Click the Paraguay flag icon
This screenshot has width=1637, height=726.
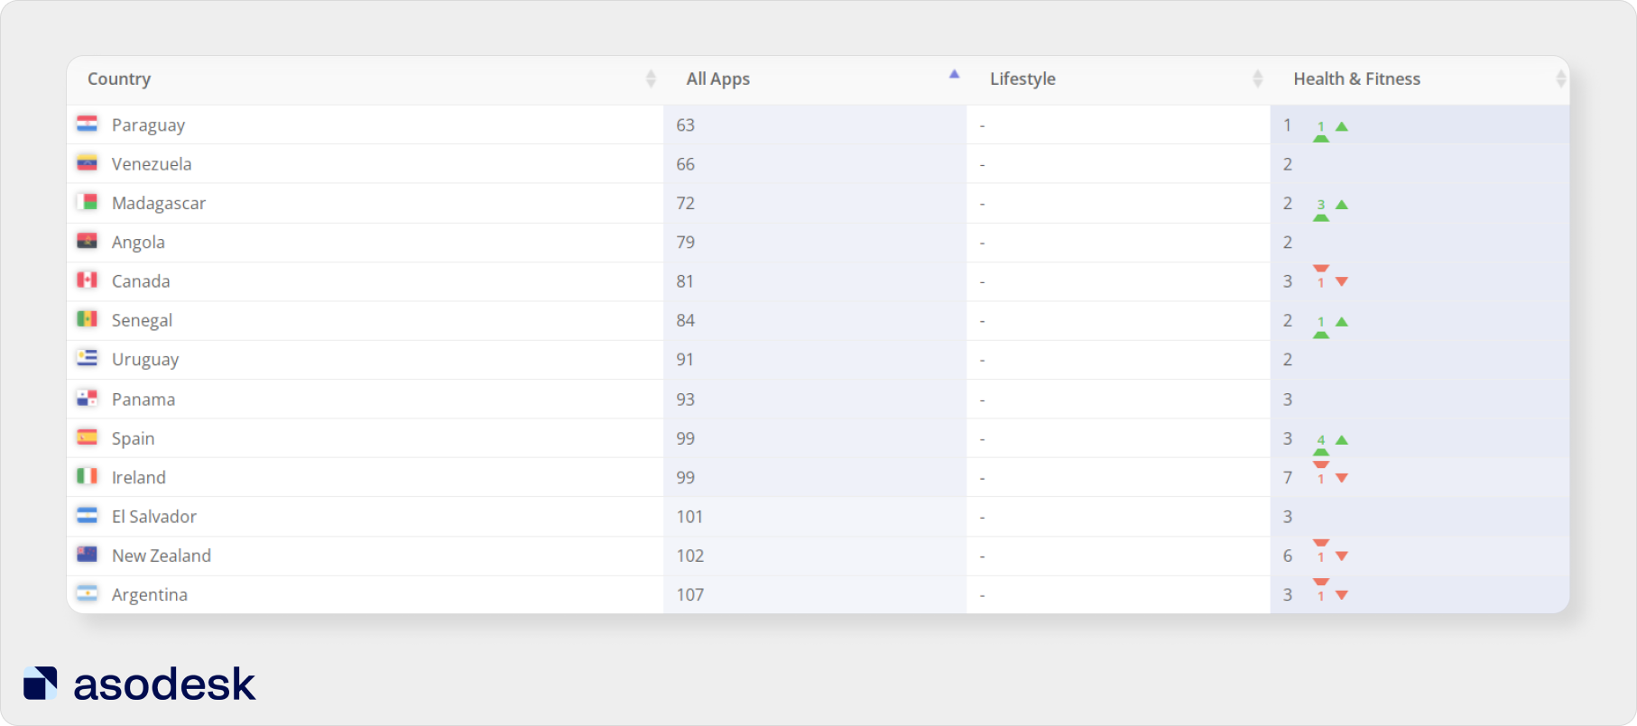(87, 124)
